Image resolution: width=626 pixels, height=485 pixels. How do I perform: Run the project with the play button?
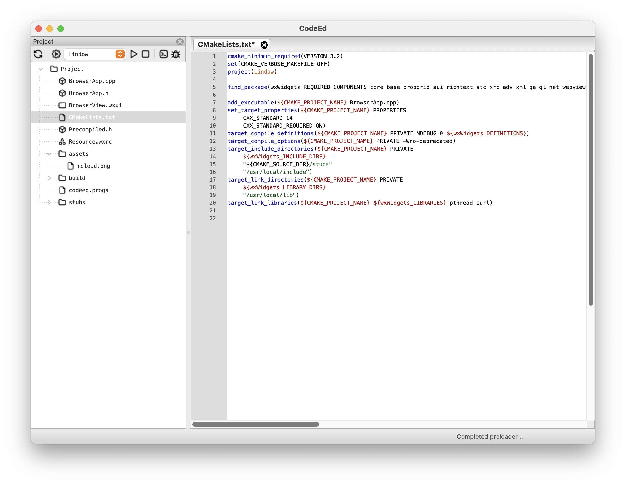(x=134, y=54)
